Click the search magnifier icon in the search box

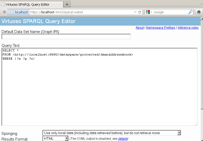(190, 12)
